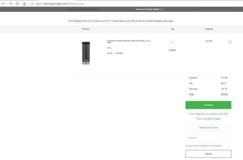Screen dimensions: 243x160
Task: Remove the travel mug with the X icon
Action: click(x=230, y=42)
